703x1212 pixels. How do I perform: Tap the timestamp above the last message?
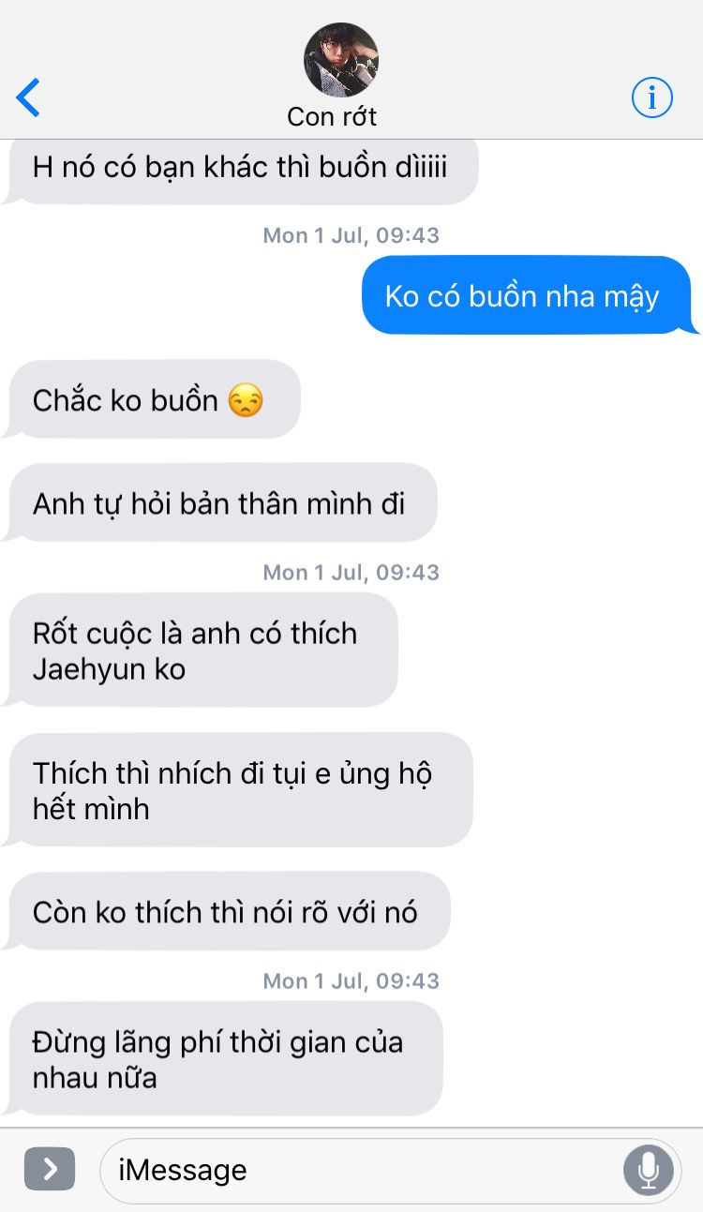tap(351, 980)
